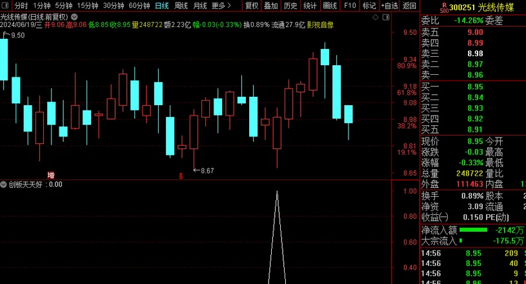This screenshot has width=526, height=284.
Task: Click the green 净流入额 bar
Action: [x=473, y=230]
